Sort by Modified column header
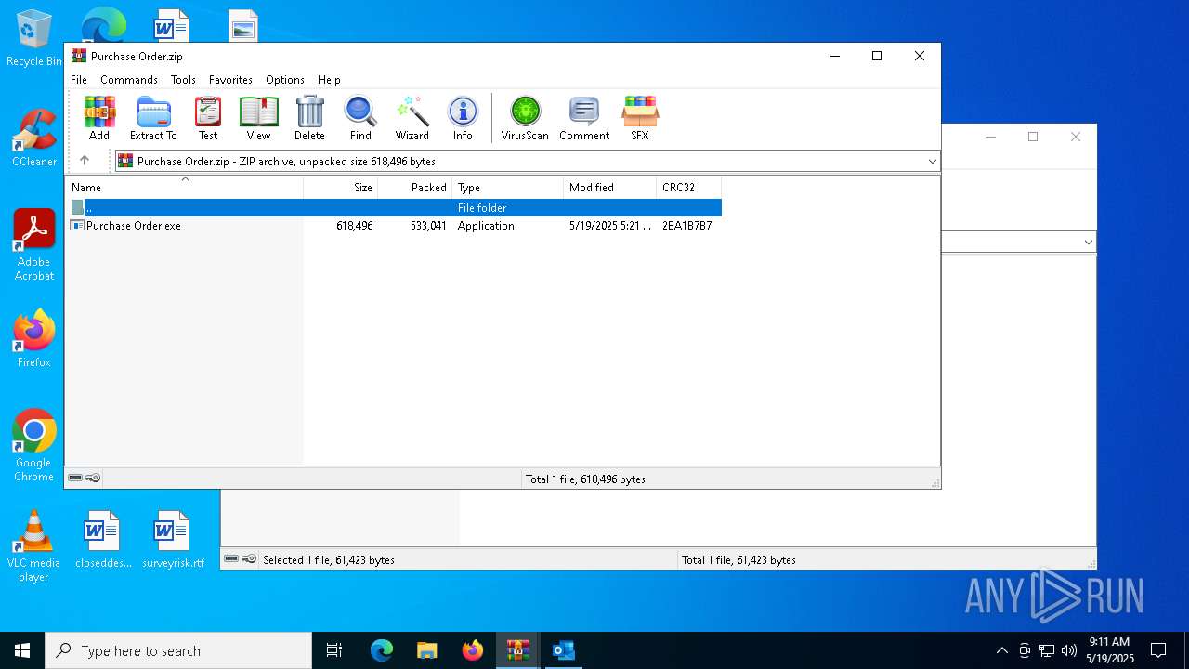This screenshot has width=1189, height=669. [610, 187]
